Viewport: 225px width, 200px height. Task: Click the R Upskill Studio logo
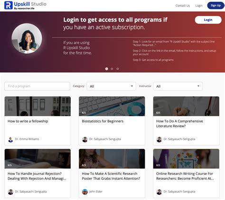(25, 5)
